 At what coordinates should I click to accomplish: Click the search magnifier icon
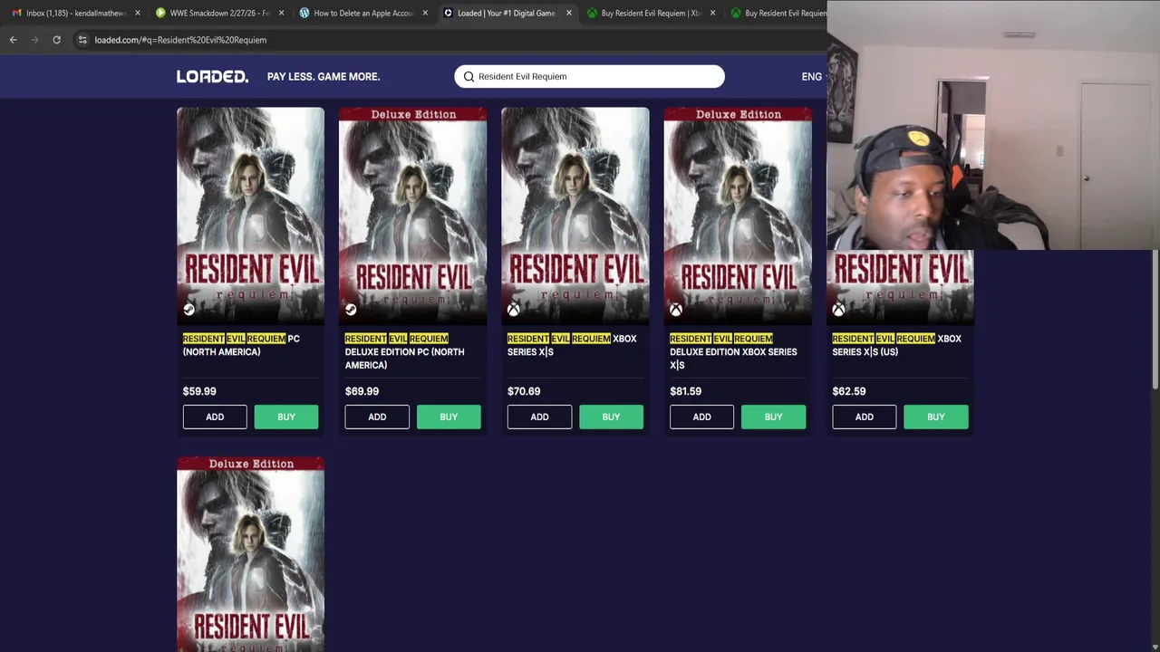(x=469, y=77)
